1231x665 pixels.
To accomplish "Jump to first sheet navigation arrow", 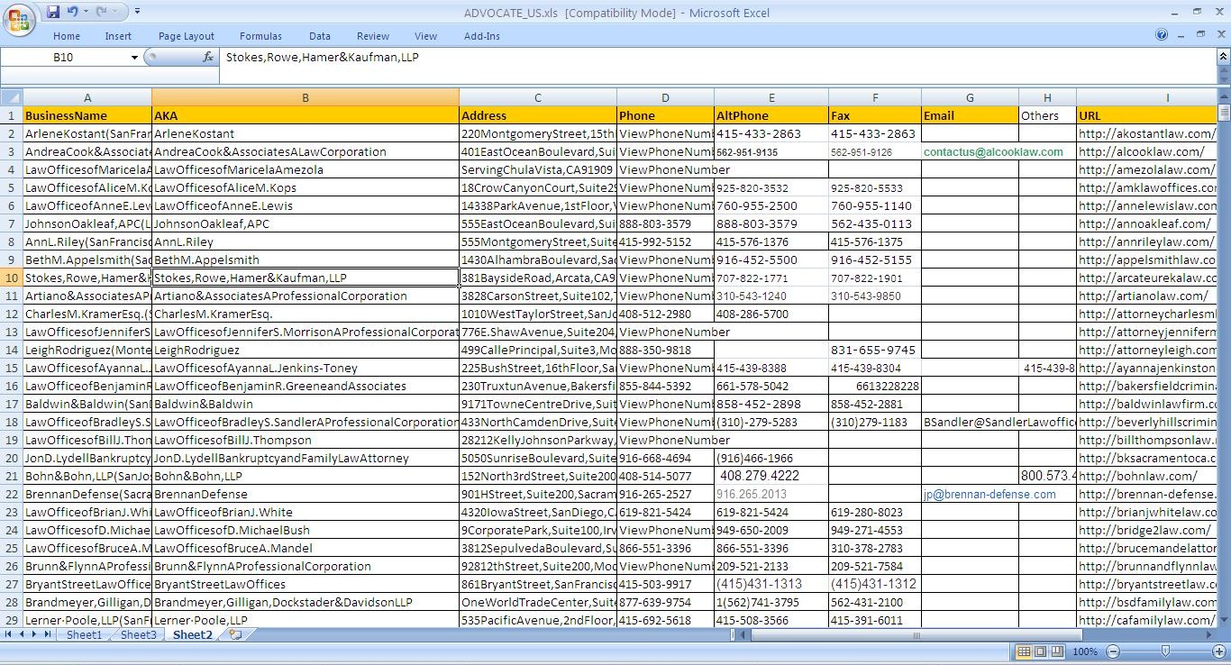I will [9, 635].
